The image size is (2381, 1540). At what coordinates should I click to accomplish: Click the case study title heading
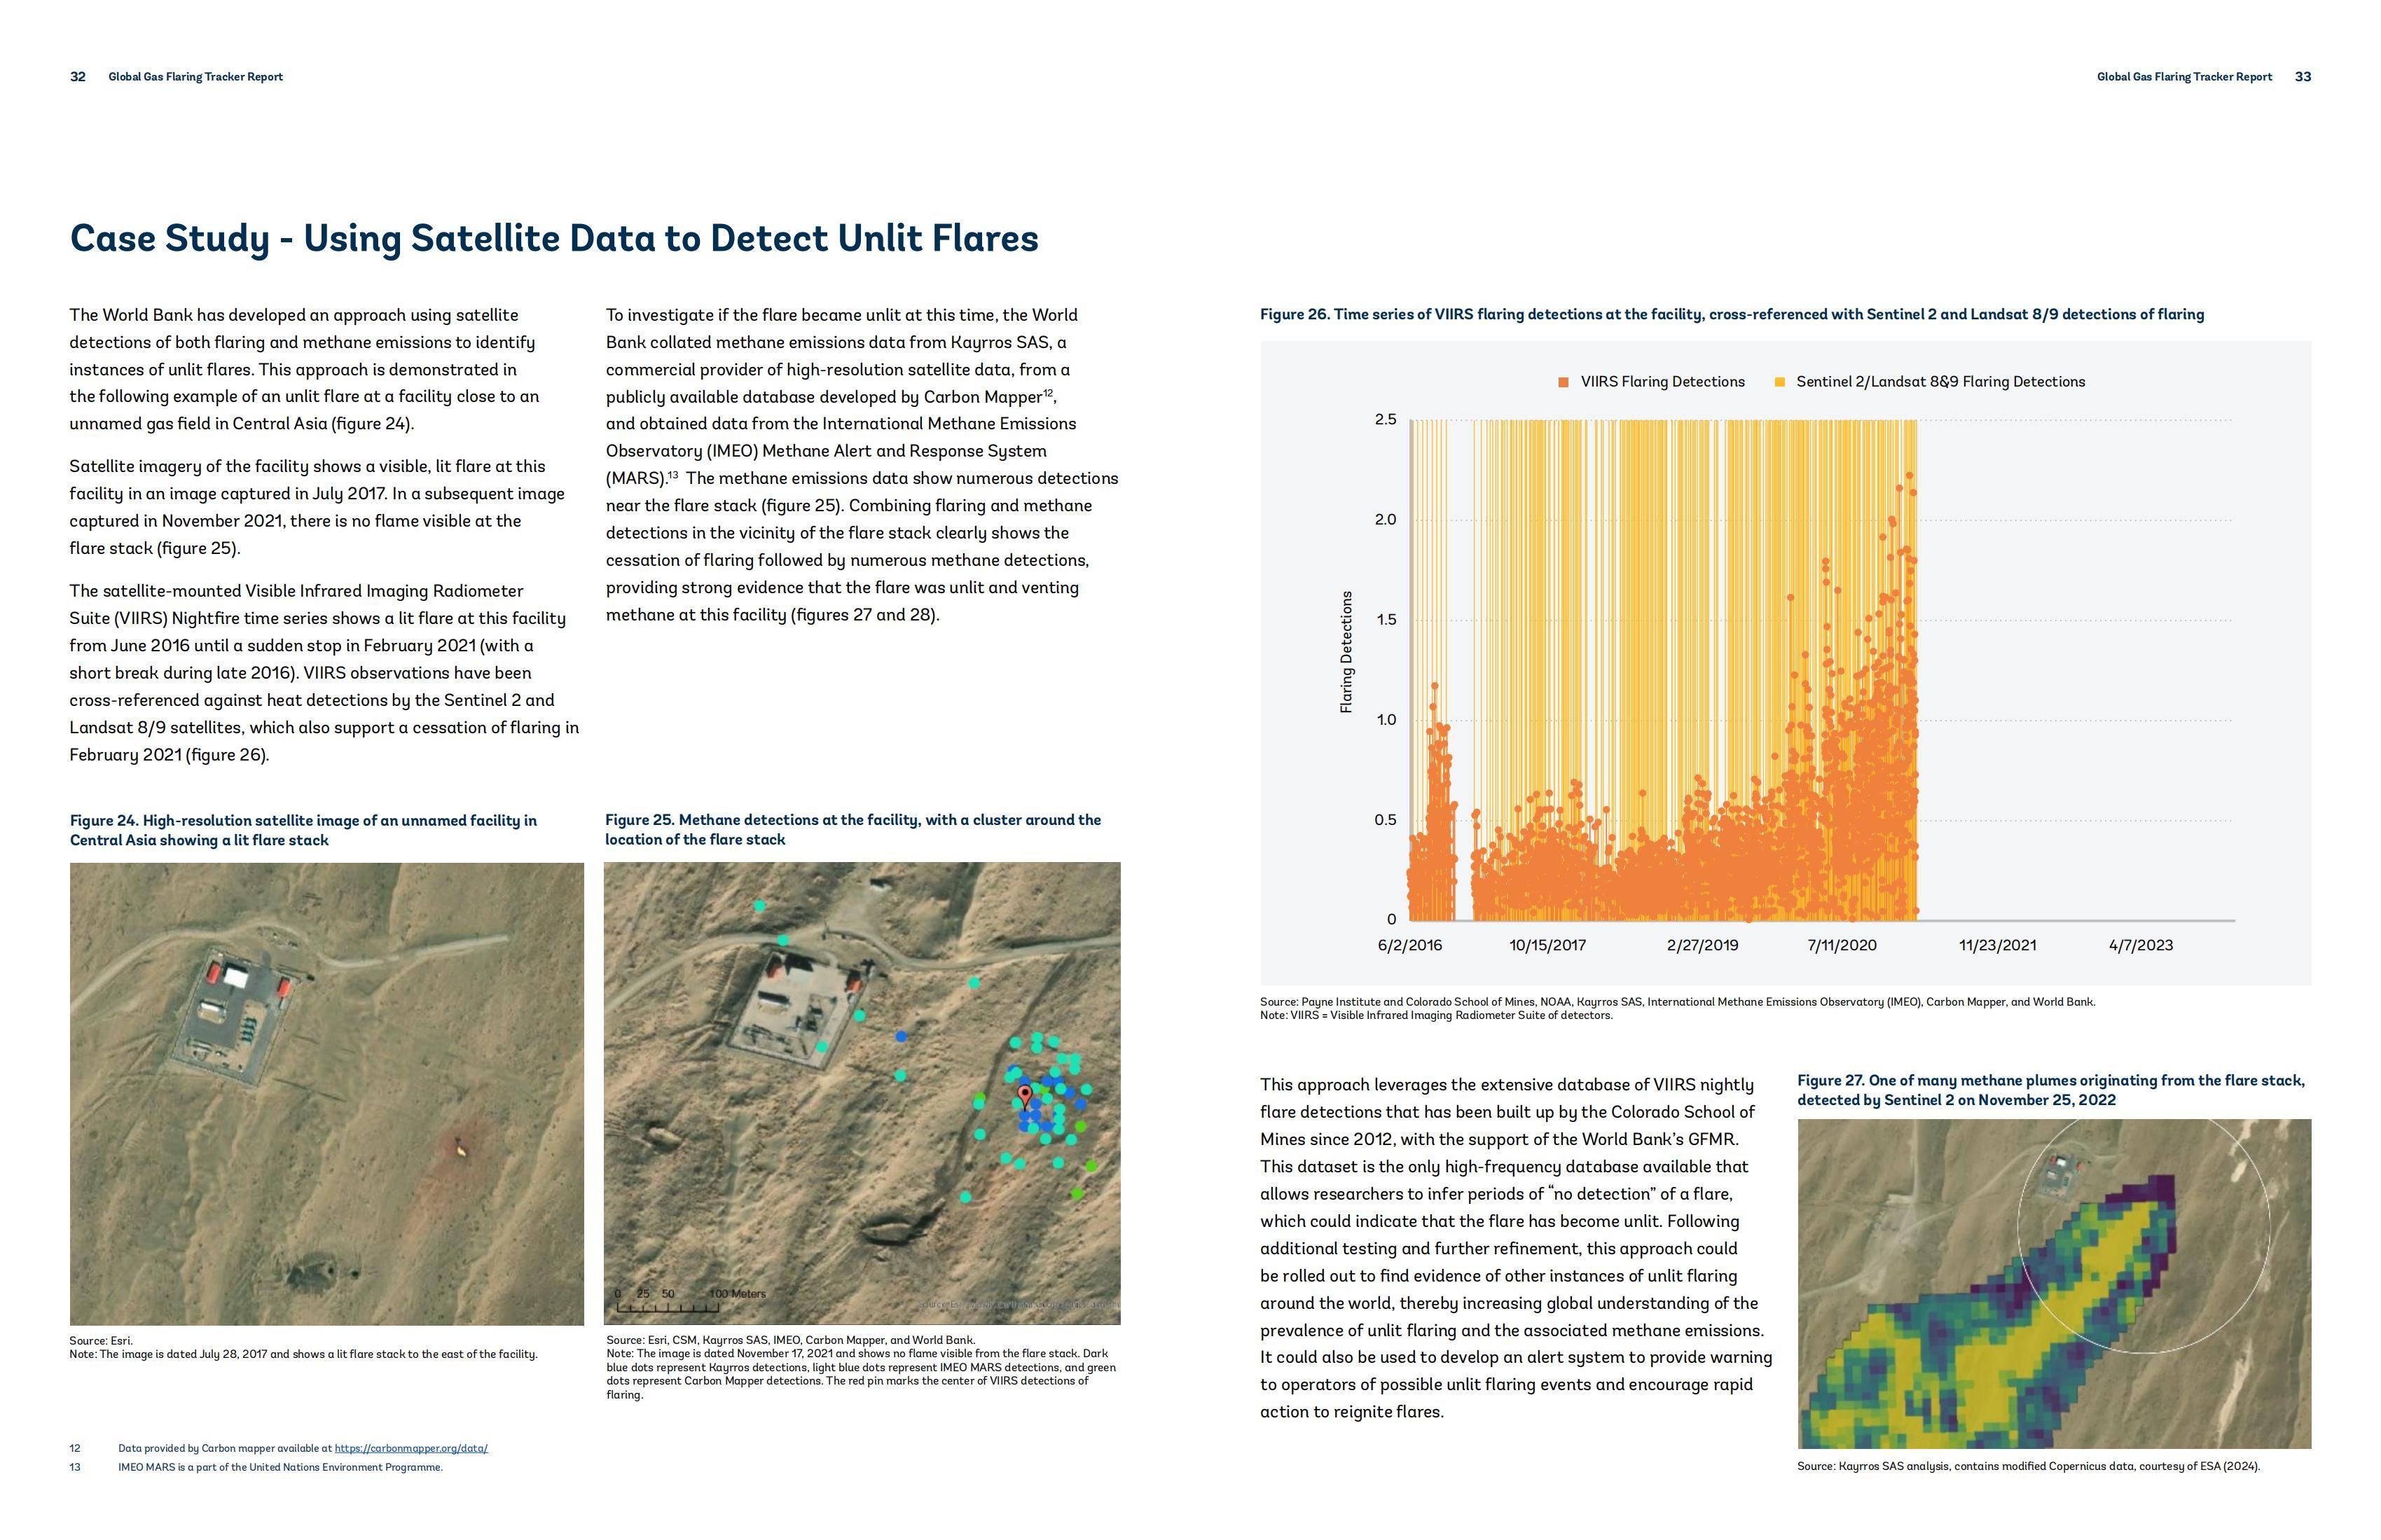click(x=554, y=238)
